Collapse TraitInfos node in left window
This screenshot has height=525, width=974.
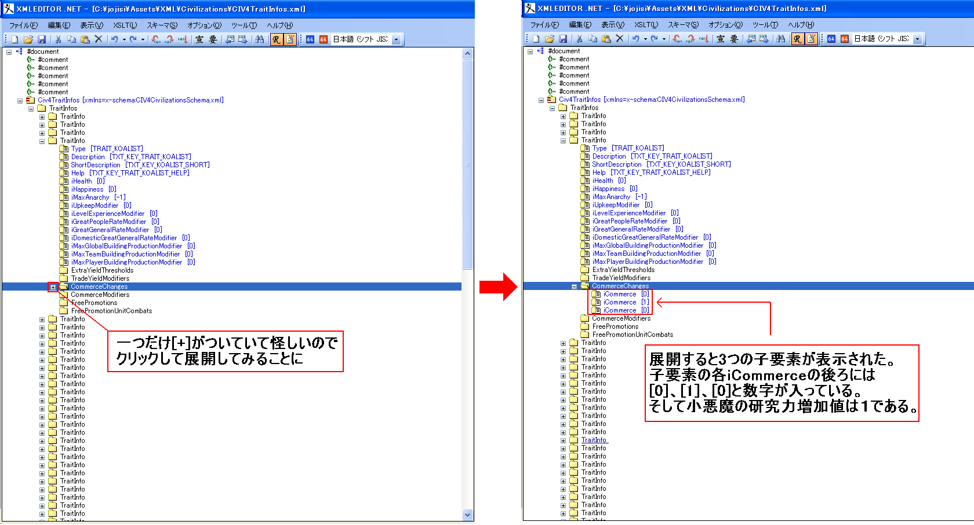click(31, 109)
